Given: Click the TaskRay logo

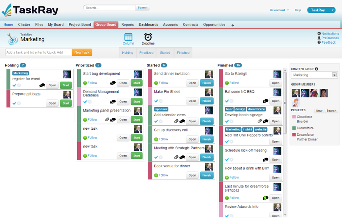Looking at the screenshot, I should (30, 10).
